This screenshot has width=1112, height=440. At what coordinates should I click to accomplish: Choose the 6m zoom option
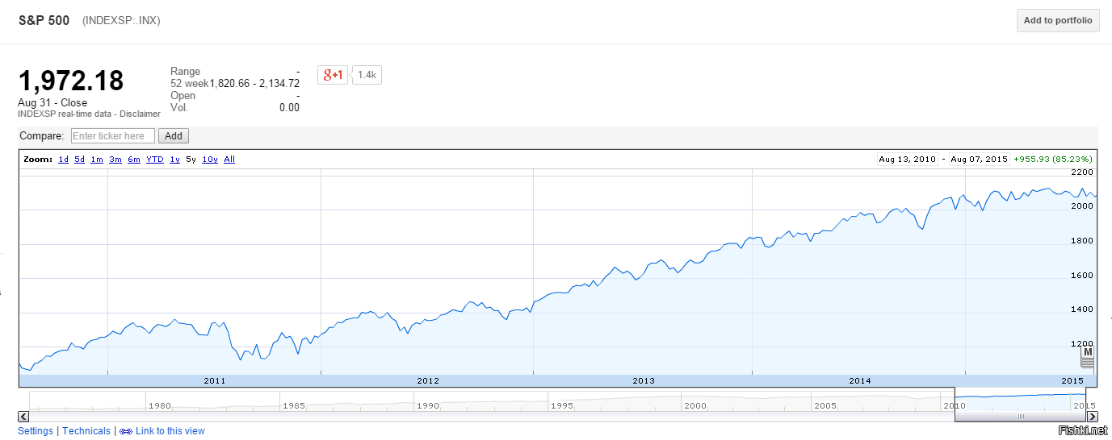(x=134, y=160)
